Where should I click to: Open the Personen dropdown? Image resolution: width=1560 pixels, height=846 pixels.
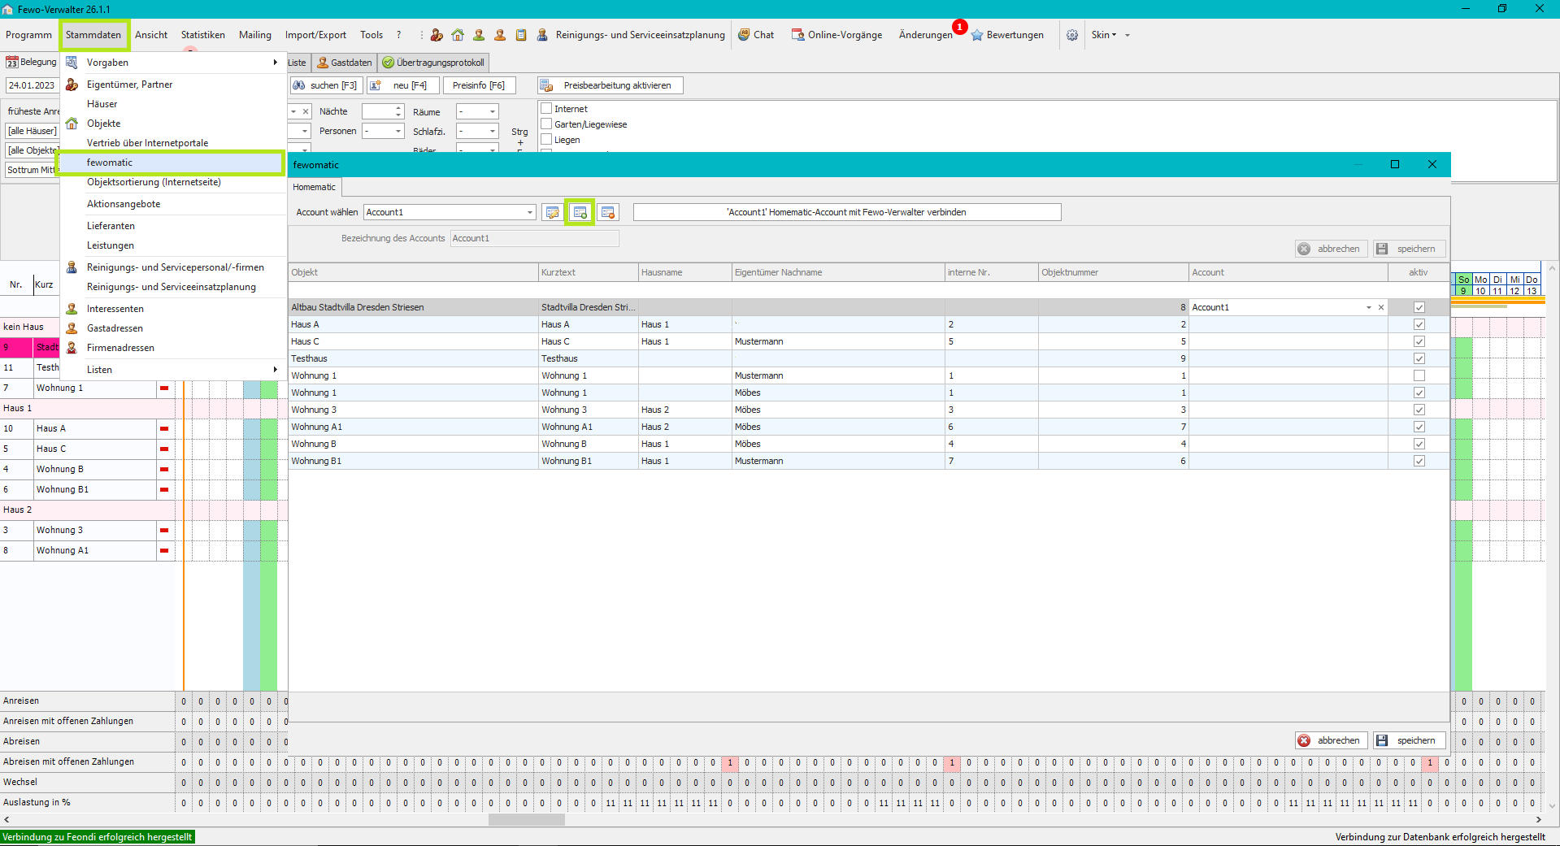click(x=398, y=132)
